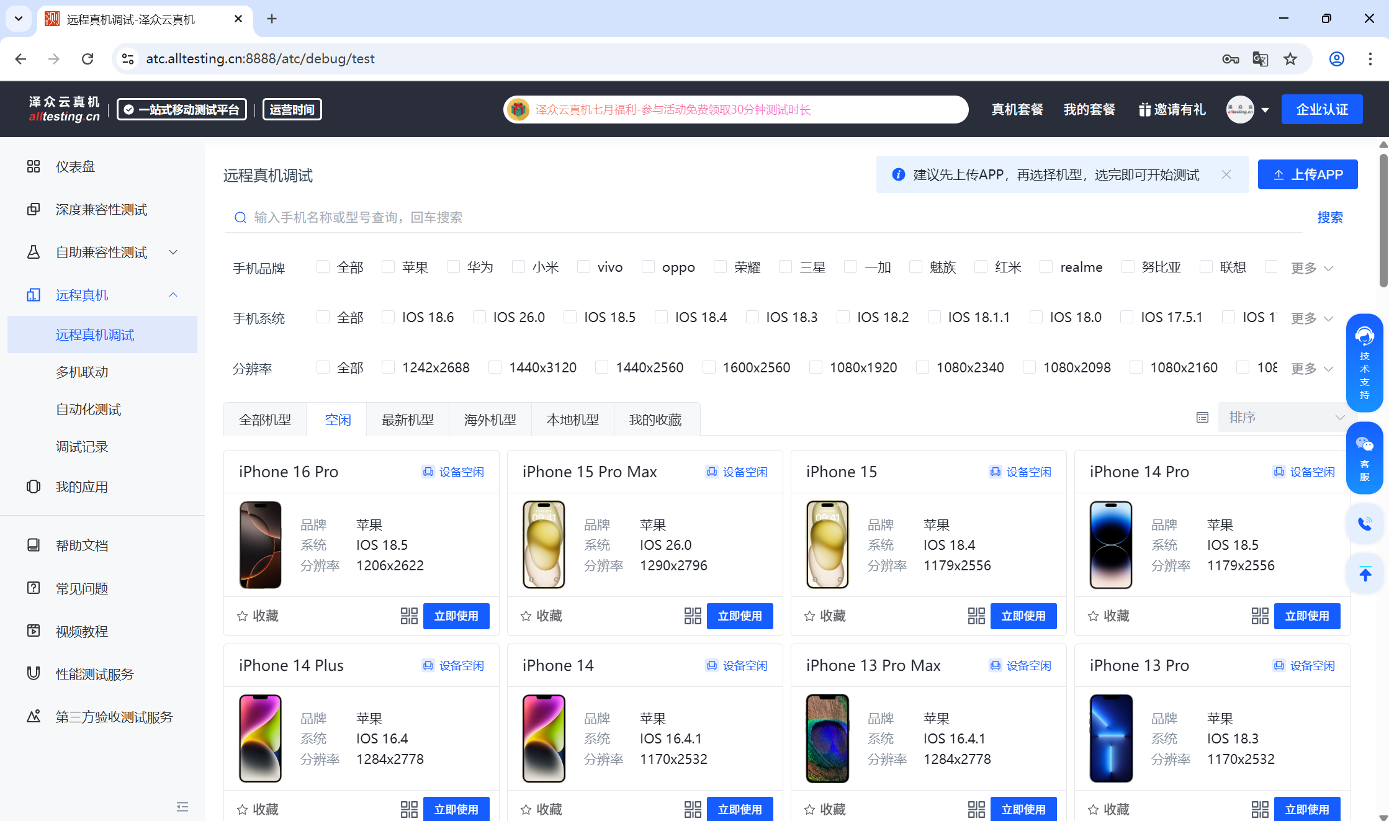Screen dimensions: 1389x821
Task: Click 立即使用 for iPhone 16 Pro
Action: 456,616
